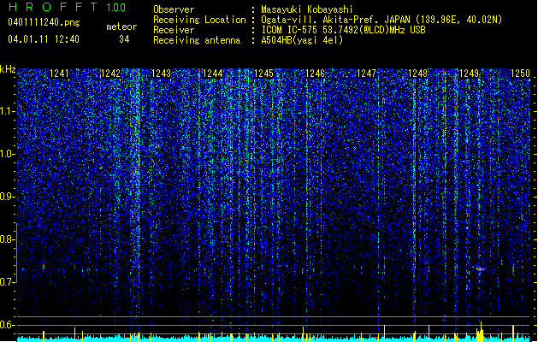This screenshot has height=342, width=538.
Task: Click the 1.0 kHz axis label
Action: pos(8,154)
